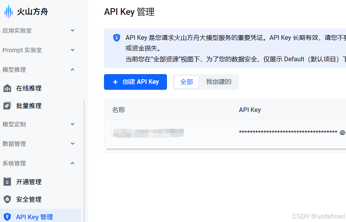Collapse the 系统管理 section chevron
This screenshot has height=222, width=346.
[x=72, y=163]
